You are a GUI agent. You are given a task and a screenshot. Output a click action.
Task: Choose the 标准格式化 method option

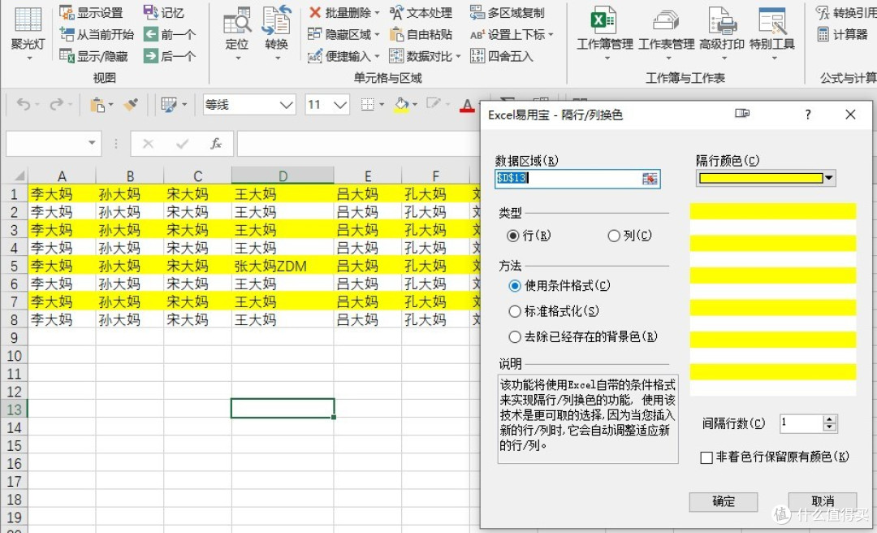coord(516,311)
